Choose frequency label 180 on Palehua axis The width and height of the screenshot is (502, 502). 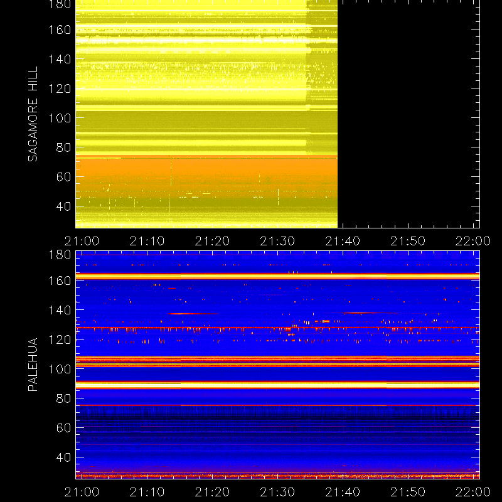click(x=60, y=255)
